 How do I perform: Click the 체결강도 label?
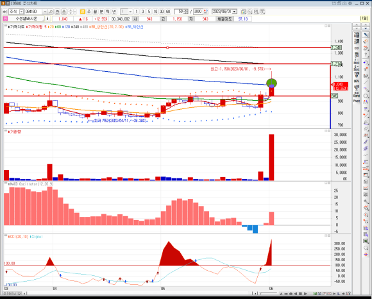click(x=224, y=19)
